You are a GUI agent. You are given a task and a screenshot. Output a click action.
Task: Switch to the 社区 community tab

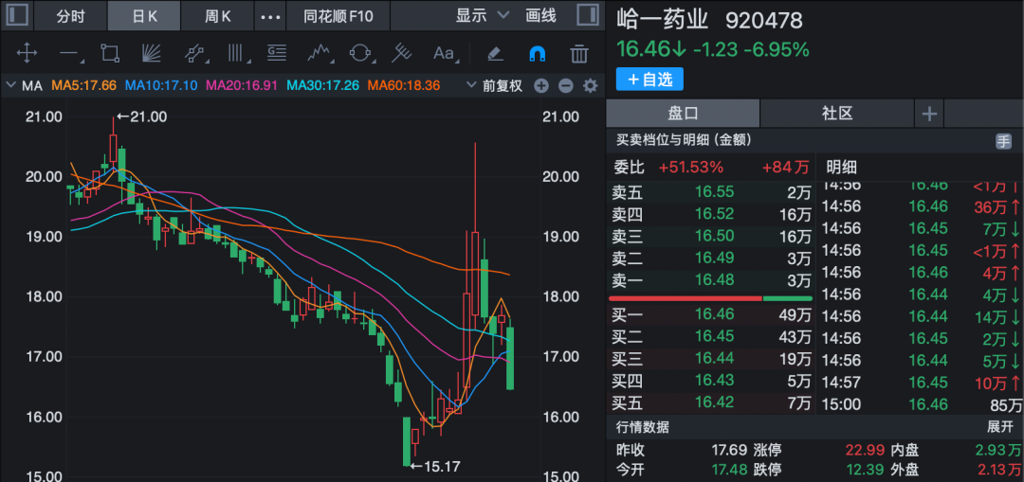click(837, 114)
